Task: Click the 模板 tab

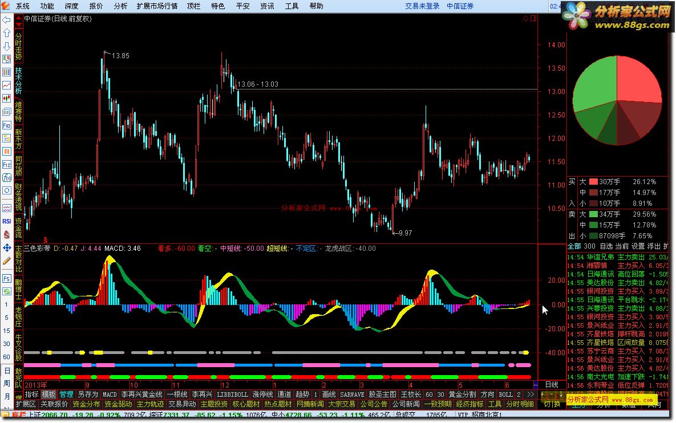Action: point(48,394)
